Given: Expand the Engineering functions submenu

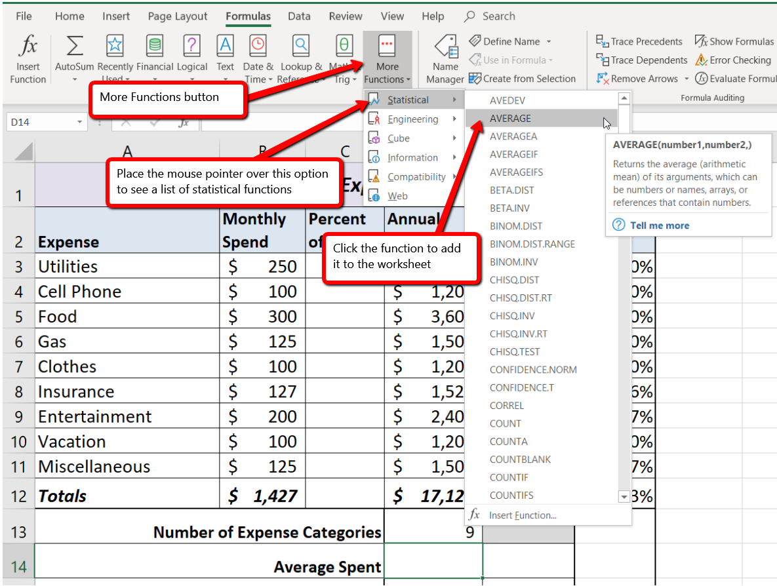Looking at the screenshot, I should (412, 119).
